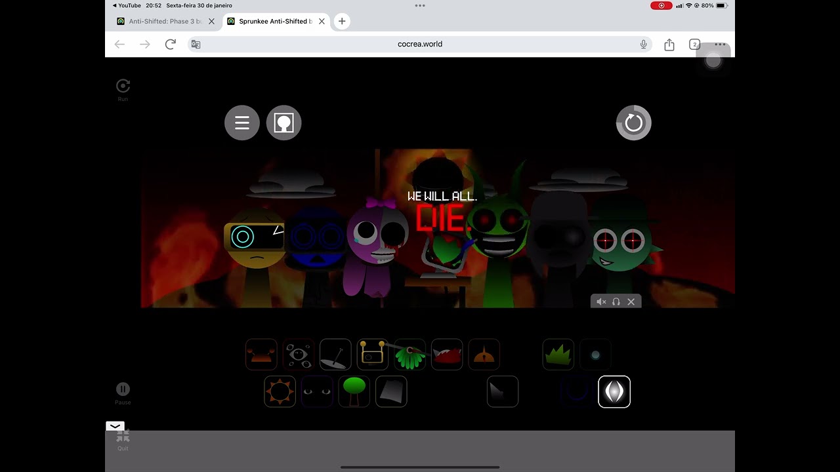Screen dimensions: 840x472
Task: Click the Run icon in the sidebar
Action: coord(123,90)
